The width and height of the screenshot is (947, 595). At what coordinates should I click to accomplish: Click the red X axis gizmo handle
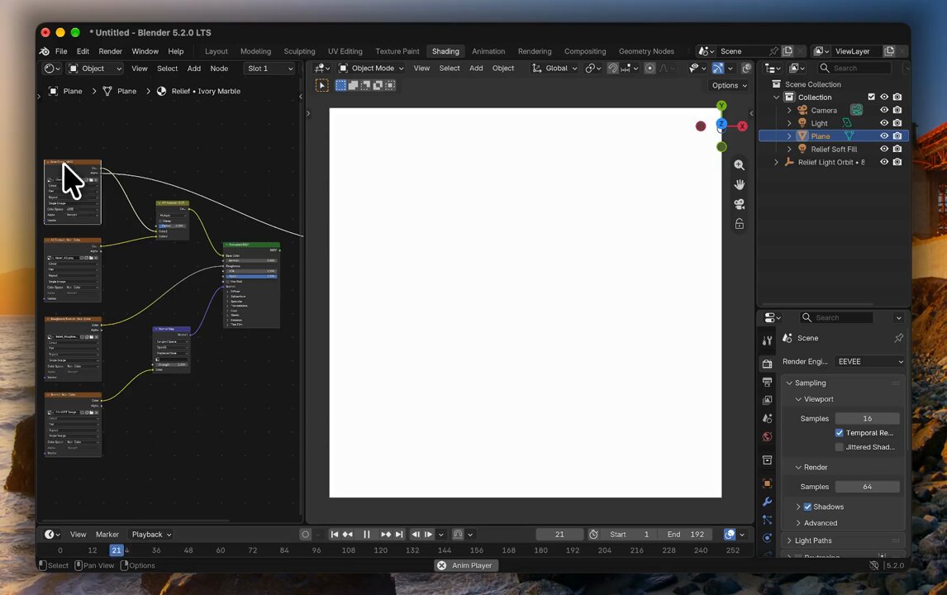click(742, 126)
